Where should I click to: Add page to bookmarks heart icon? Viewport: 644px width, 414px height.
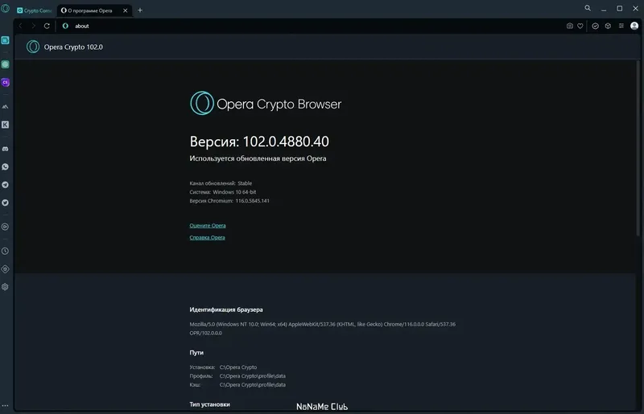(580, 26)
